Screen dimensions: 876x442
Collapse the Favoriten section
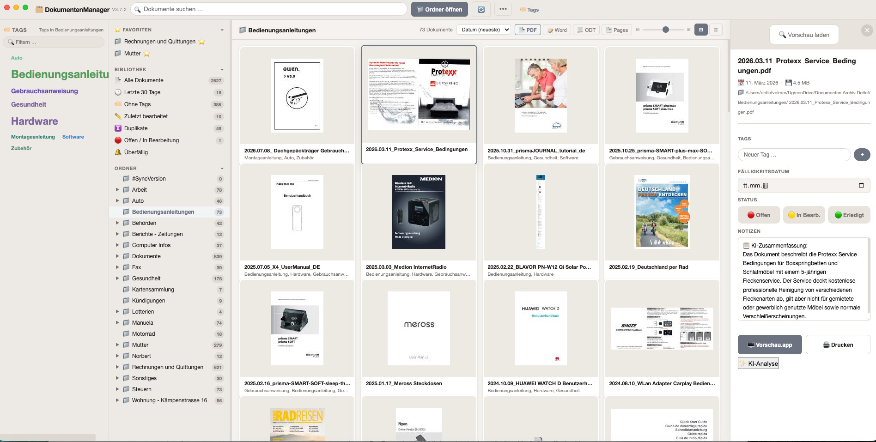click(222, 30)
